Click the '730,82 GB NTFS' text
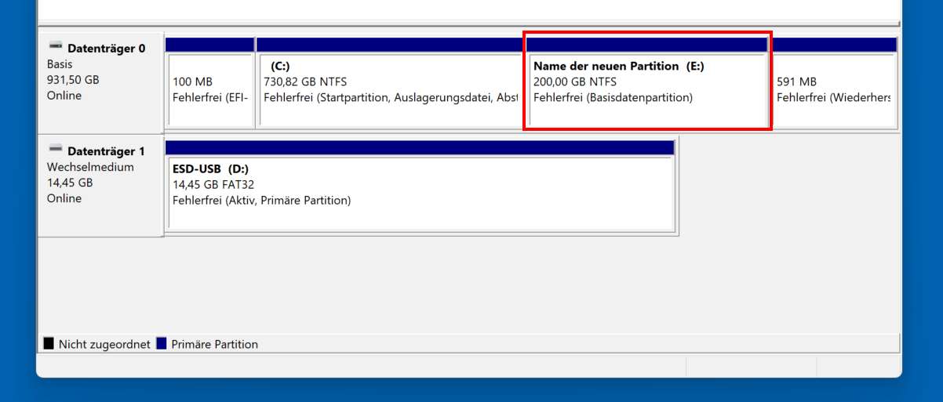 point(305,81)
